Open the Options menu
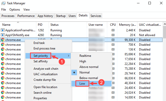This screenshot has width=166, height=101. 15,10
